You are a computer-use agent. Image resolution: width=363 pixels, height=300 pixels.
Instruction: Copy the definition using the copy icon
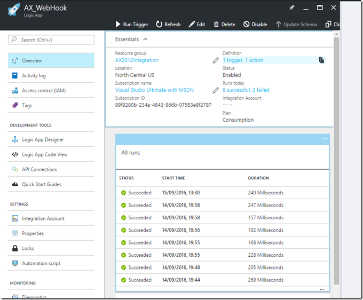pyautogui.click(x=321, y=60)
